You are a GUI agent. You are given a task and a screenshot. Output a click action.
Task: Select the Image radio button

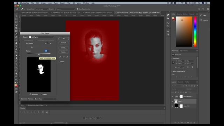[x=42, y=94]
